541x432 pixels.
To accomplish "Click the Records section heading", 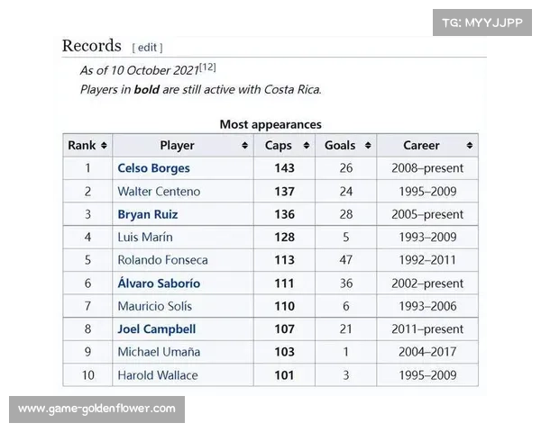I will point(91,46).
